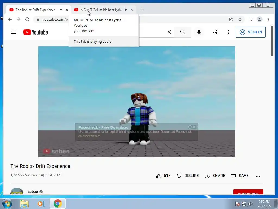This screenshot has width=278, height=209.
Task: Open ad info icon on overlay
Action: tap(190, 127)
